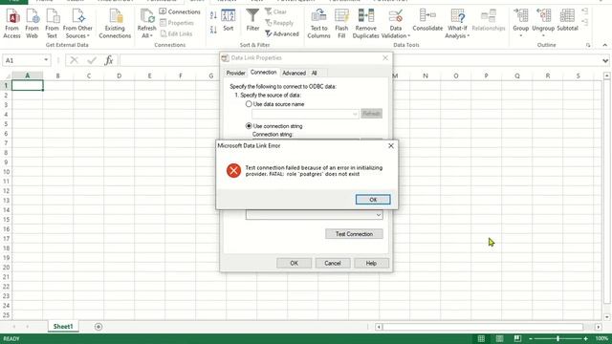Open Existing Connections
Image resolution: width=612 pixels, height=344 pixels.
pos(115,24)
